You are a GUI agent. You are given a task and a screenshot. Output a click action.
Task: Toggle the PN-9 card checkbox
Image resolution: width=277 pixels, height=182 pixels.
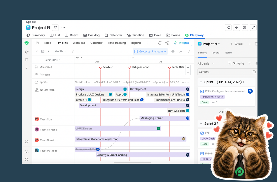point(202,91)
